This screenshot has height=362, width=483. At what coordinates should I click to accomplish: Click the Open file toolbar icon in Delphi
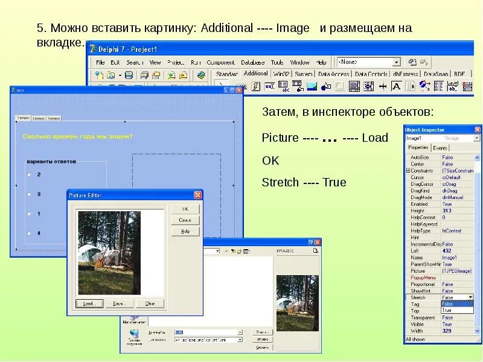coord(112,75)
